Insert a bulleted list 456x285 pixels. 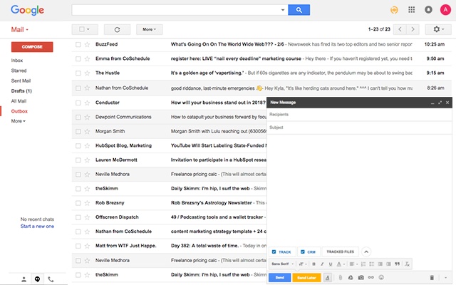372,264
